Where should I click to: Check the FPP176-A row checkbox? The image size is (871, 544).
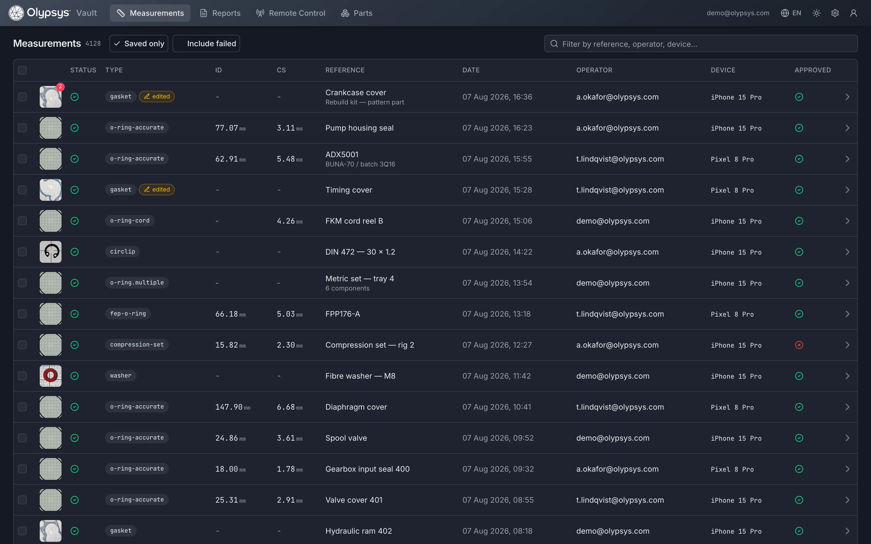coord(22,314)
